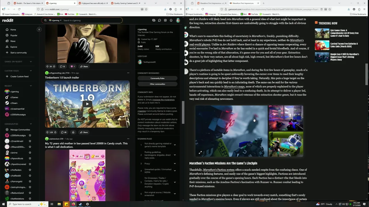Click message the moderators link
This screenshot has width=369, height=207.
tap(163, 99)
